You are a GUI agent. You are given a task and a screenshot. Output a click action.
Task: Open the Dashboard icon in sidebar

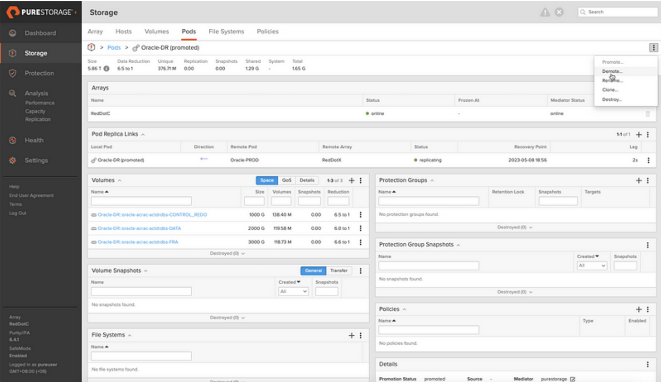coord(13,33)
